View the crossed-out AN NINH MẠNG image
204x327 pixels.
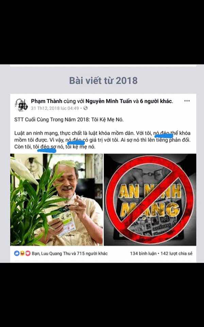point(150,200)
